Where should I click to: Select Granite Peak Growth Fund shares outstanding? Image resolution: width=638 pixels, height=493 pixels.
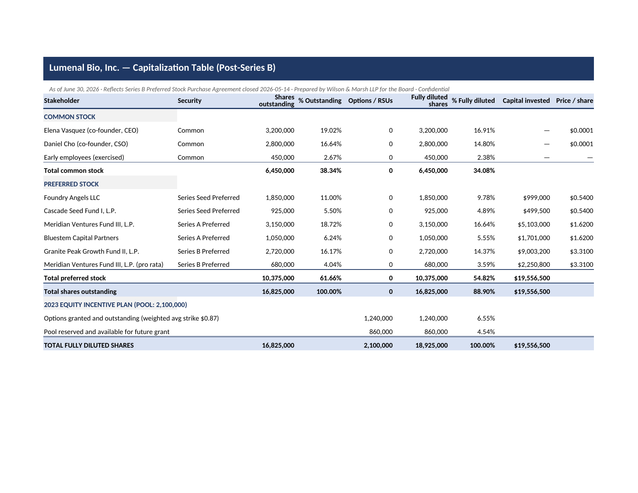point(280,251)
